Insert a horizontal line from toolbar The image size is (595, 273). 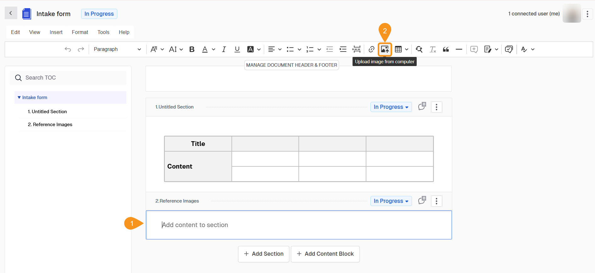pos(459,49)
